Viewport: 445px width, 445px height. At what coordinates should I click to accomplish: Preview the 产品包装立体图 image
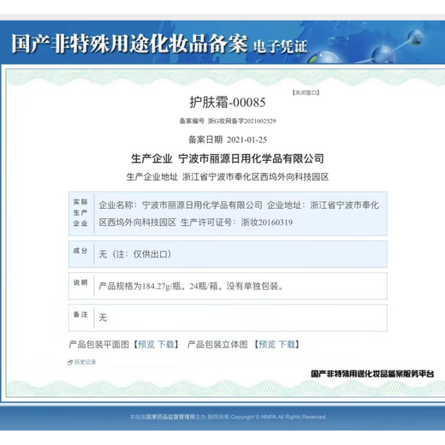[x=267, y=344]
